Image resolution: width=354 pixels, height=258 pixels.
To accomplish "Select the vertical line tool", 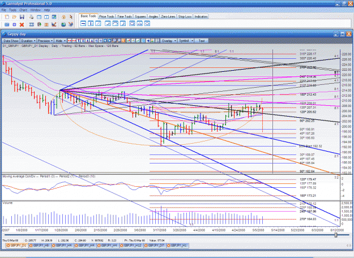I will (x=91, y=23).
